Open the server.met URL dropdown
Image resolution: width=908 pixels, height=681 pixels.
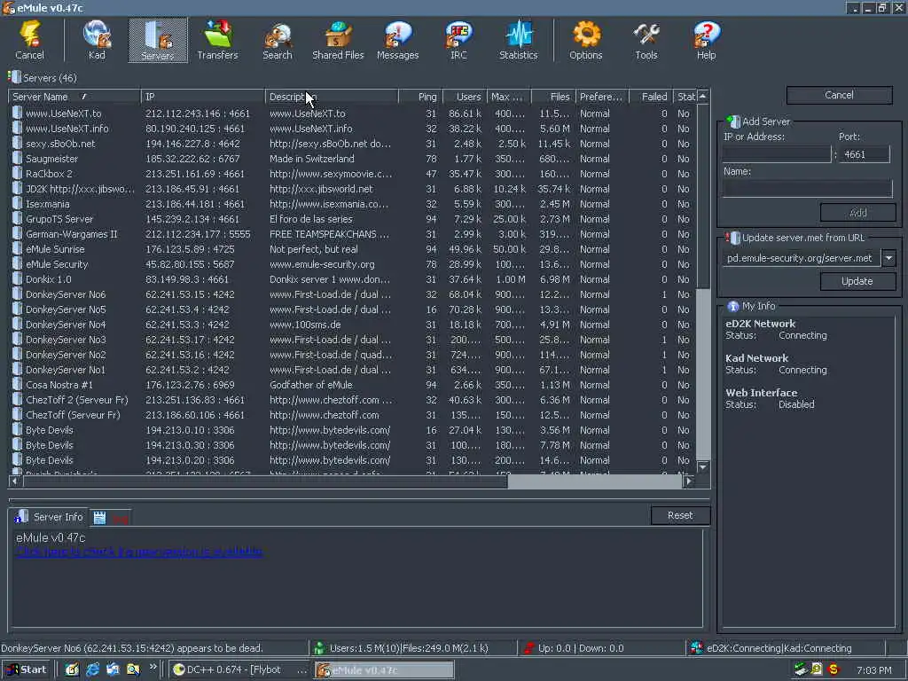(x=888, y=258)
